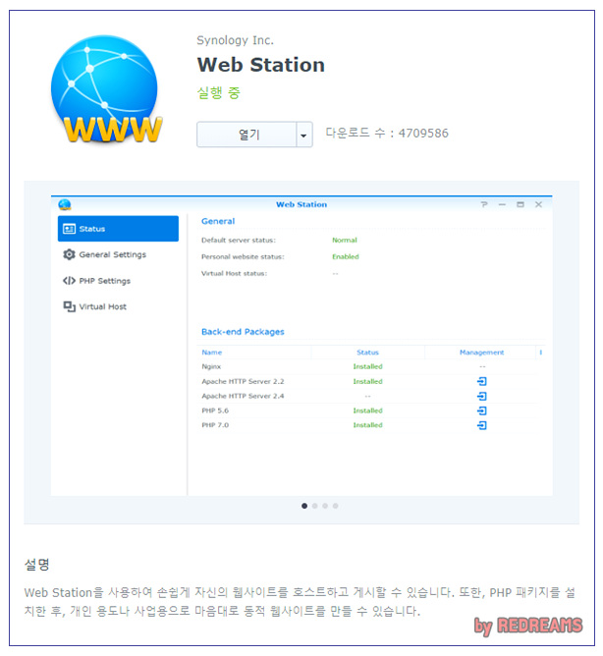
Task: Open Virtual Host in the sidebar
Action: (x=118, y=306)
